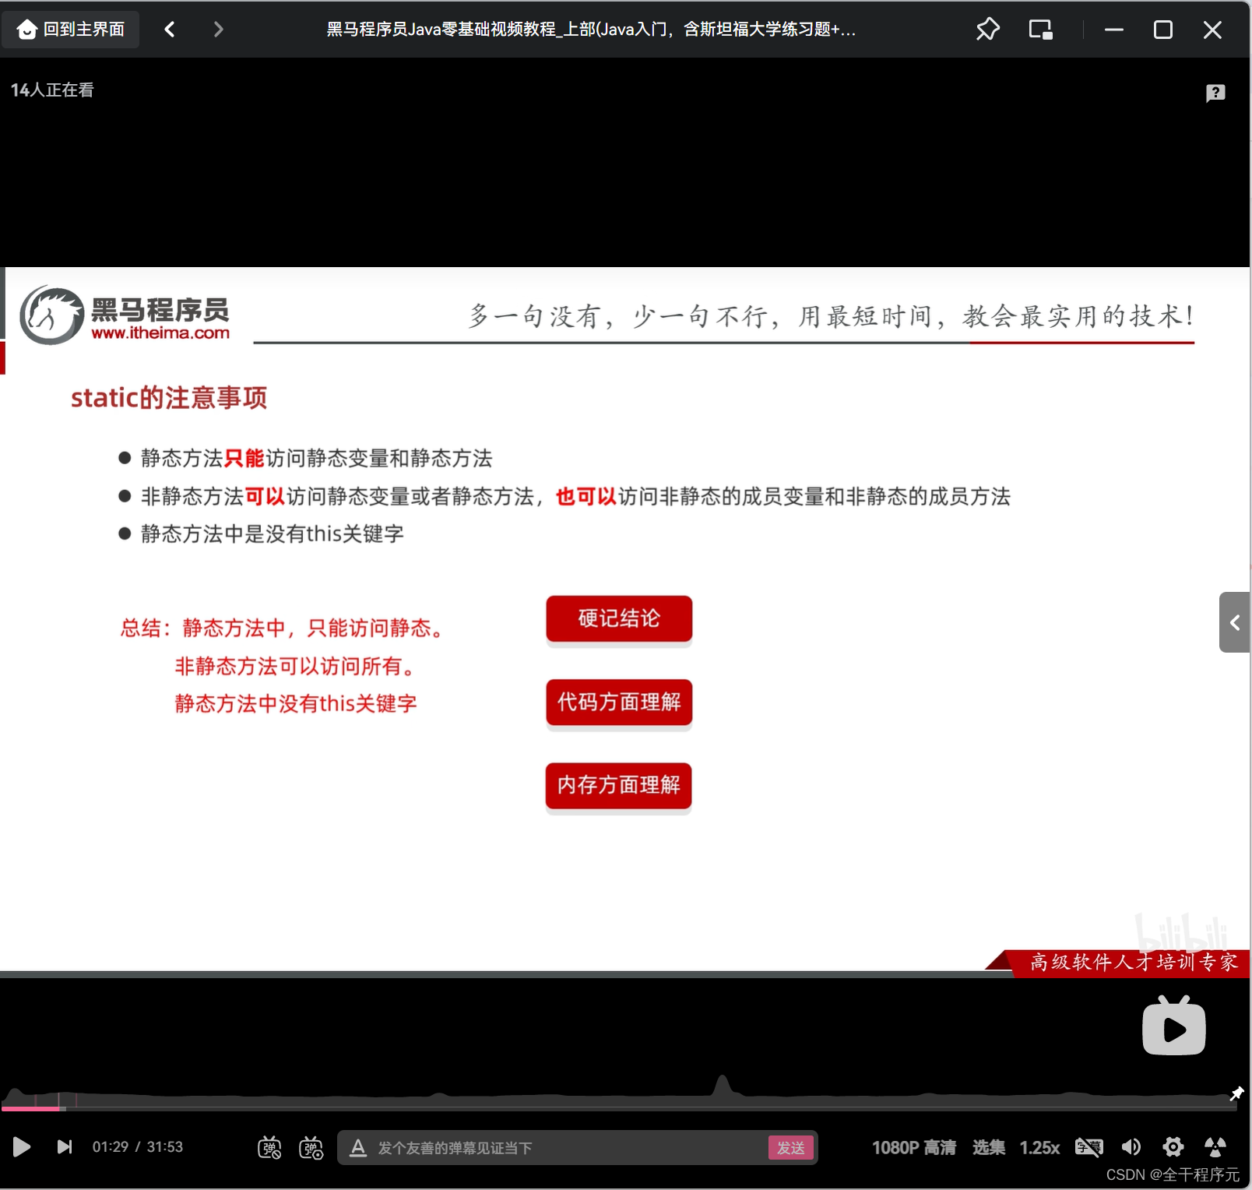Open 选集 episode list
This screenshot has width=1252, height=1190.
point(988,1147)
